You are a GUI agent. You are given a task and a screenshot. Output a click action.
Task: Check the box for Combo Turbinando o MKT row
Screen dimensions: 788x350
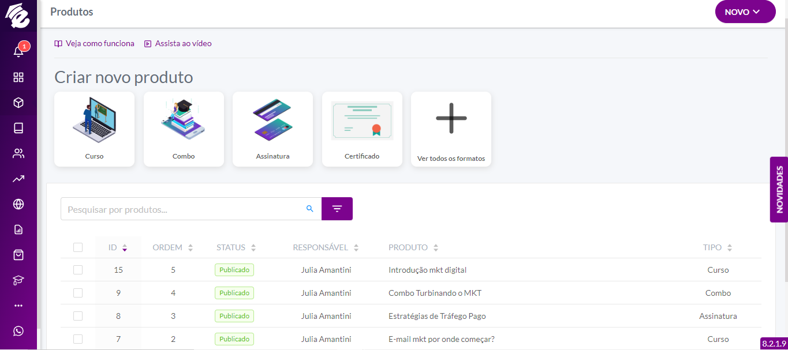point(78,293)
